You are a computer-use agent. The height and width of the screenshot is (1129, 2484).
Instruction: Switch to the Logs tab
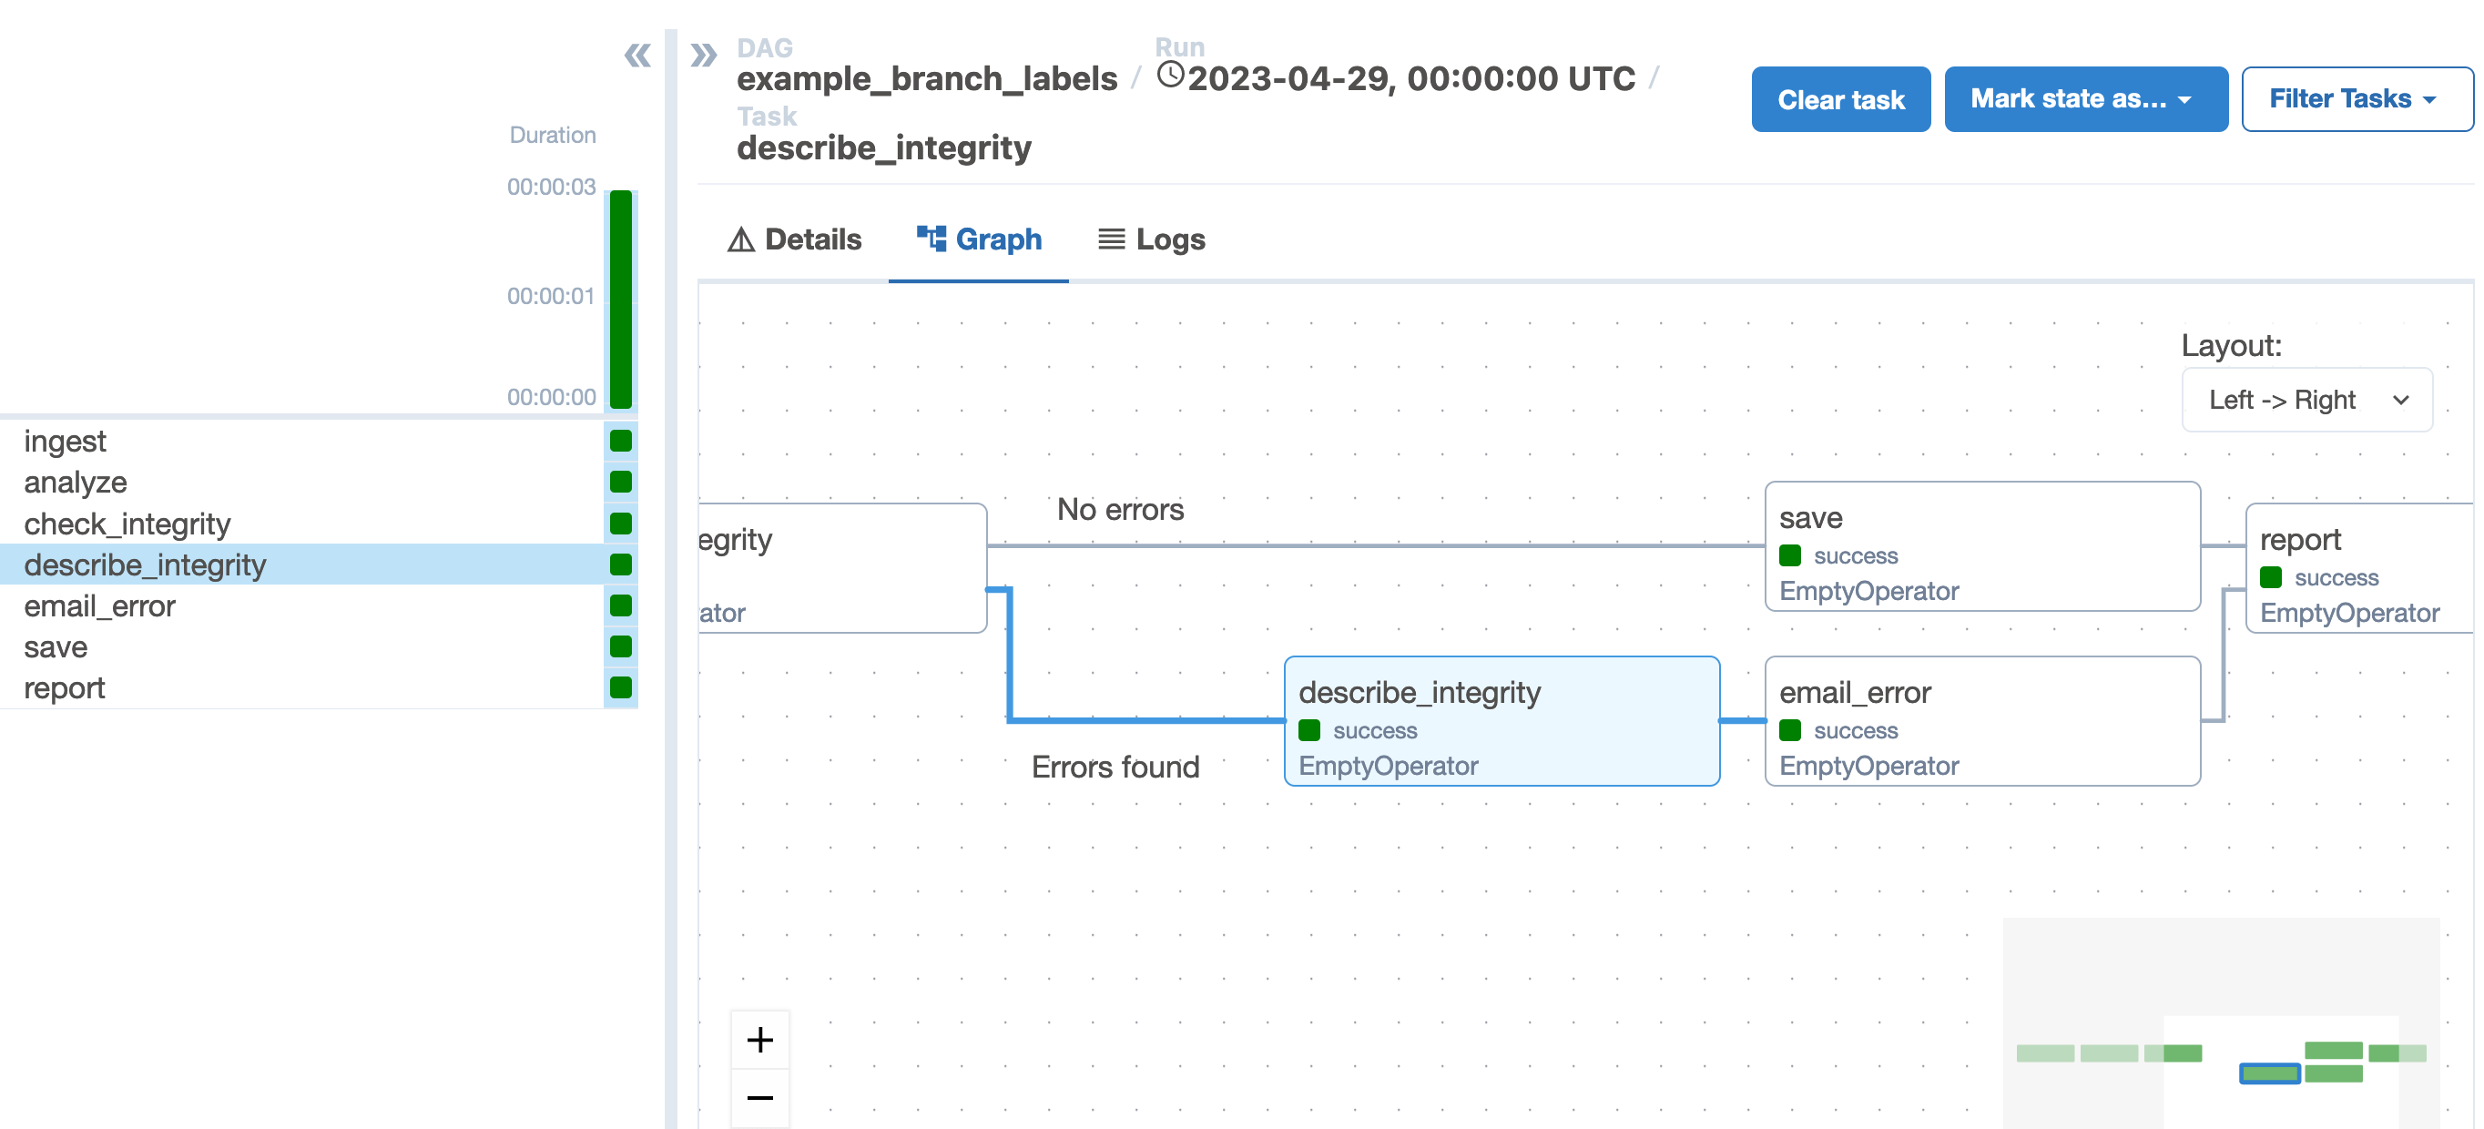(1151, 239)
